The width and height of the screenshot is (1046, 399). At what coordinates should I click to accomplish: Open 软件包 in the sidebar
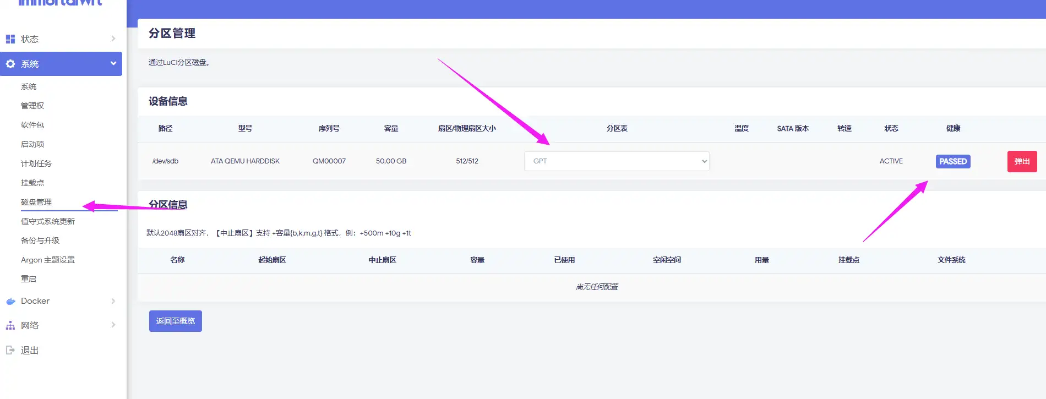(32, 125)
